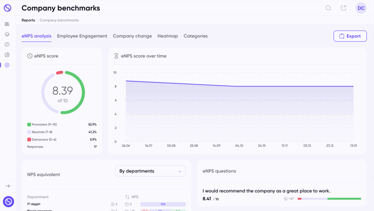The height and width of the screenshot is (211, 374).
Task: Click the app logo at top left
Action: click(x=7, y=8)
